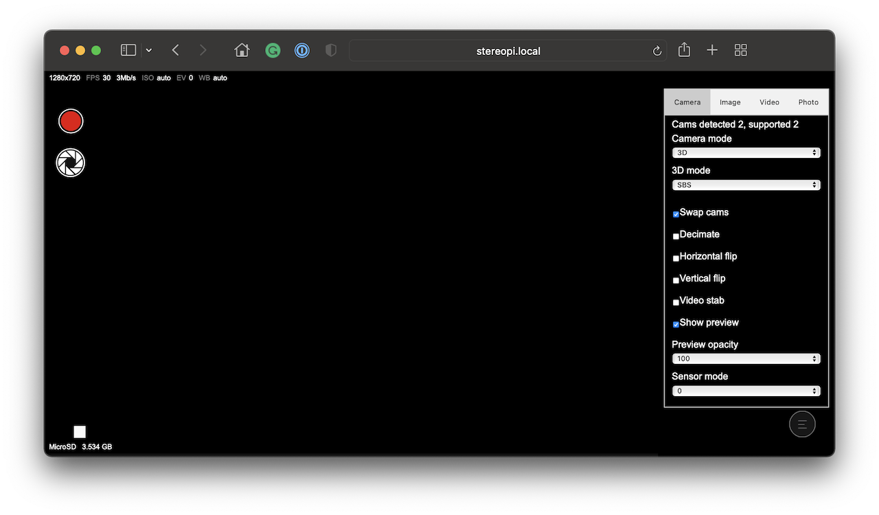This screenshot has height=515, width=879.
Task: Switch to the Video tab
Action: point(769,102)
